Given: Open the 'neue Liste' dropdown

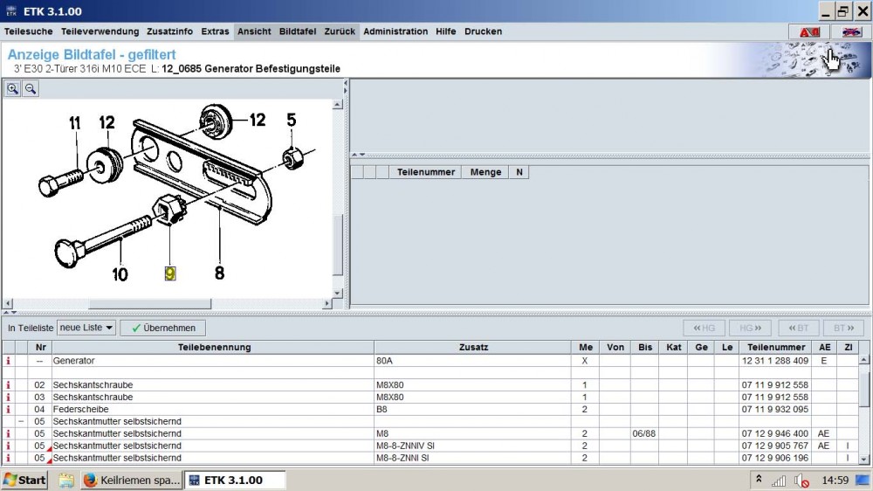Looking at the screenshot, I should coord(86,328).
